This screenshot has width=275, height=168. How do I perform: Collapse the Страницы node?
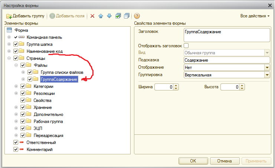point(9,58)
